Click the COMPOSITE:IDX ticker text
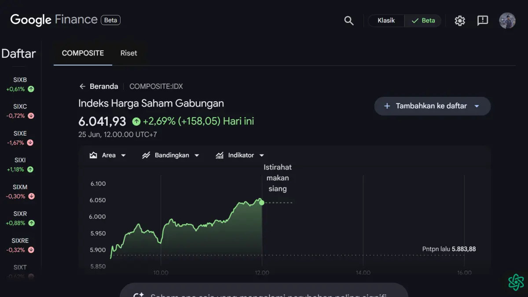Screen dimensions: 528x297 tap(156, 86)
